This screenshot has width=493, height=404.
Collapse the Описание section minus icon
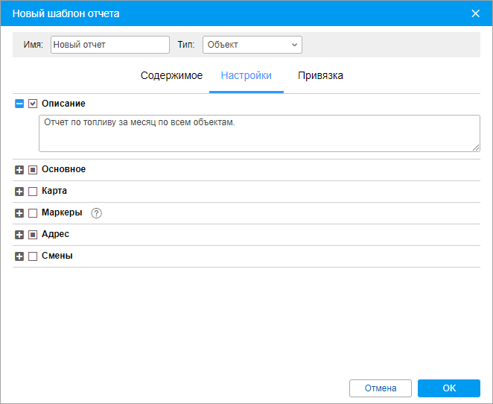pyautogui.click(x=19, y=104)
